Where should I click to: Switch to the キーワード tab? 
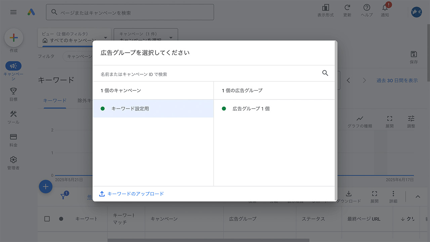pyautogui.click(x=55, y=100)
